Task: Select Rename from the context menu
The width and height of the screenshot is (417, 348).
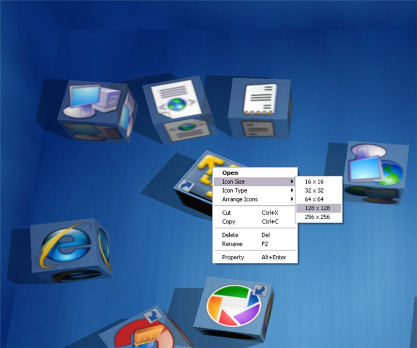Action: (x=232, y=244)
